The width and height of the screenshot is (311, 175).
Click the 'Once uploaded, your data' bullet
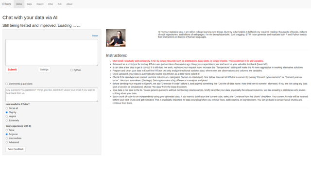156,74
